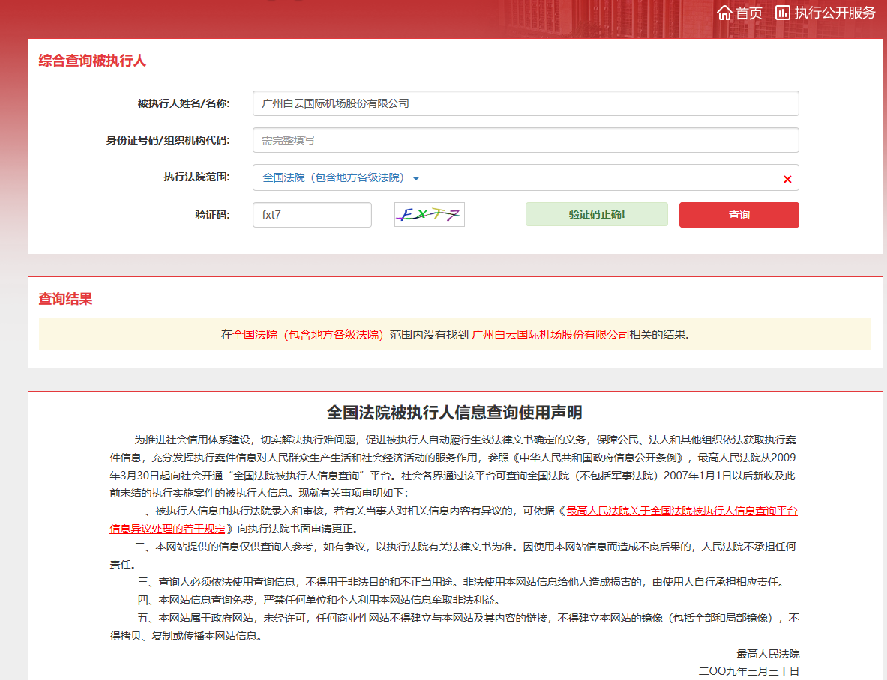Refresh the captcha image
This screenshot has height=680, width=887.
(x=430, y=215)
